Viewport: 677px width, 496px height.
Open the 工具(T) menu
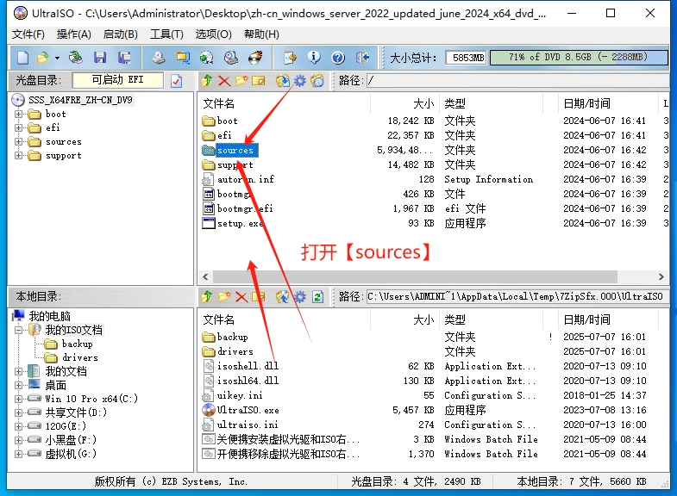pos(166,34)
